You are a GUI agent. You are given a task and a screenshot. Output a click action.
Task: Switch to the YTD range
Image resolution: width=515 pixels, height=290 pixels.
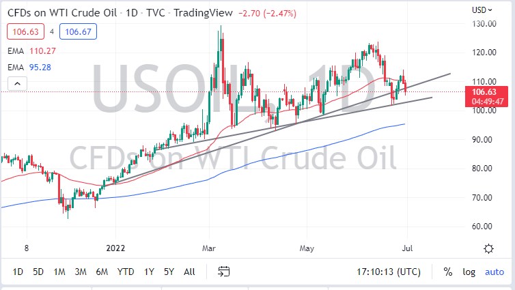126,272
